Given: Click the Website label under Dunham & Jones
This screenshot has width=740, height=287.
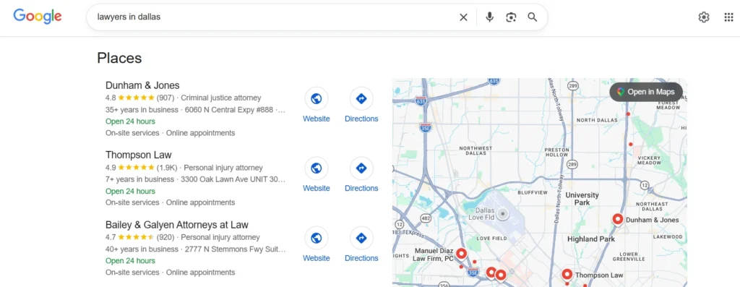Looking at the screenshot, I should [317, 119].
